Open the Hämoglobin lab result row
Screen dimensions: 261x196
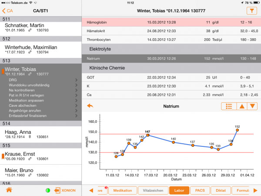172,22
